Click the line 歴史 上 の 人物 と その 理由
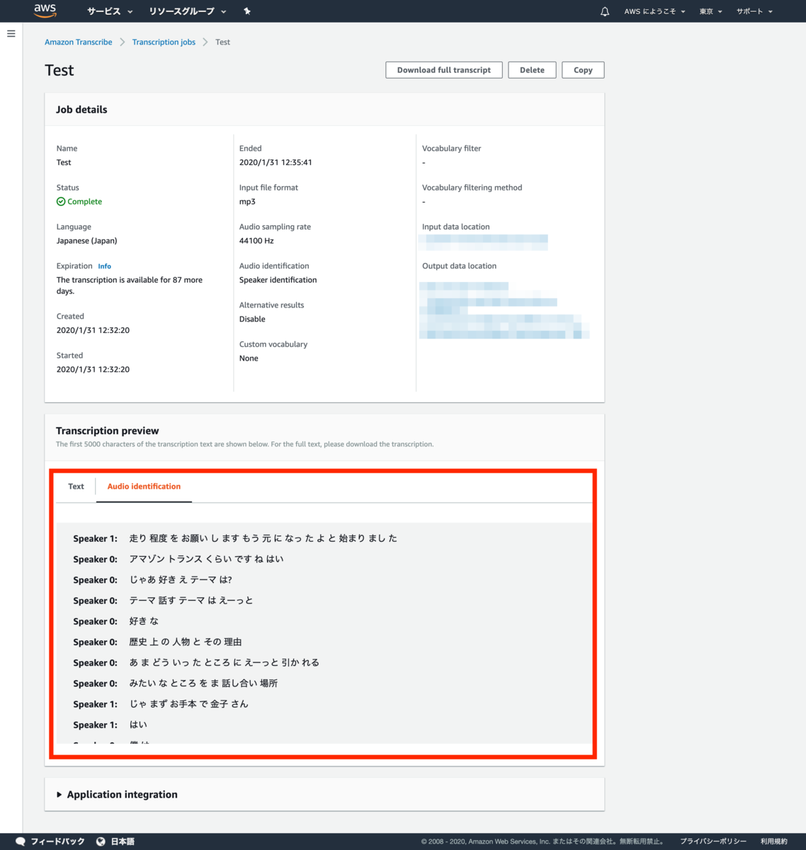806x850 pixels. pyautogui.click(x=186, y=642)
